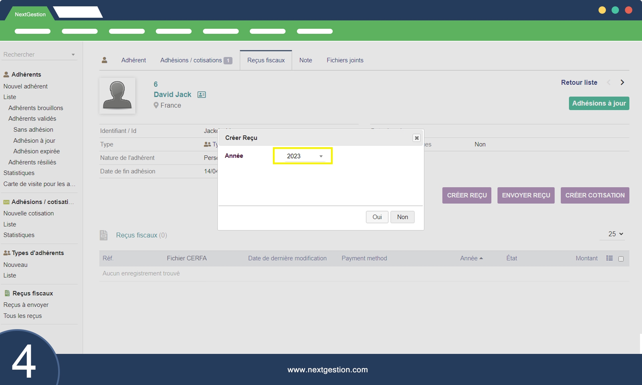642x385 pixels.
Task: Click the member icon left of the Adhérent tab
Action: pyautogui.click(x=104, y=60)
